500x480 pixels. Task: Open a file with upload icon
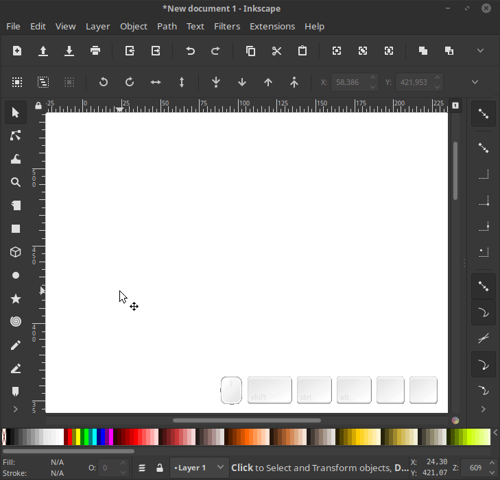tap(43, 51)
